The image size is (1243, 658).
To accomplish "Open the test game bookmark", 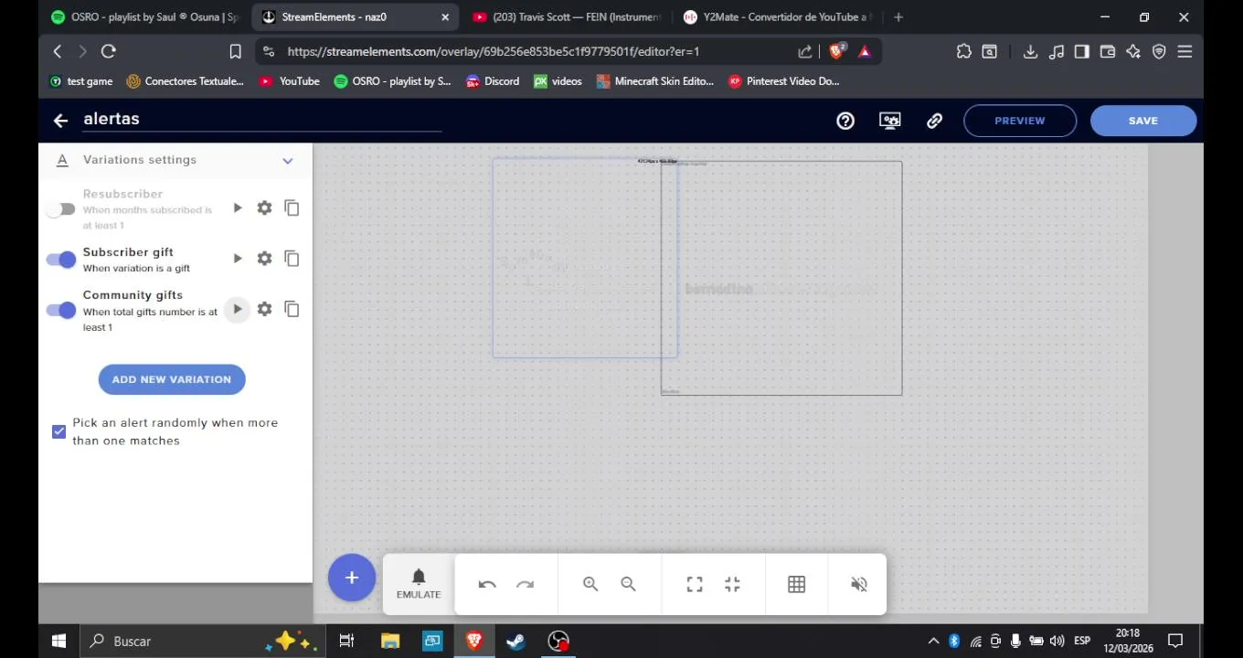I will (81, 81).
